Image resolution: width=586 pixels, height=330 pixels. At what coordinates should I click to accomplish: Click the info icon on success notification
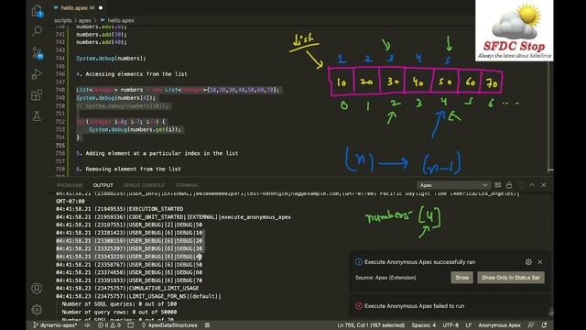coord(359,262)
